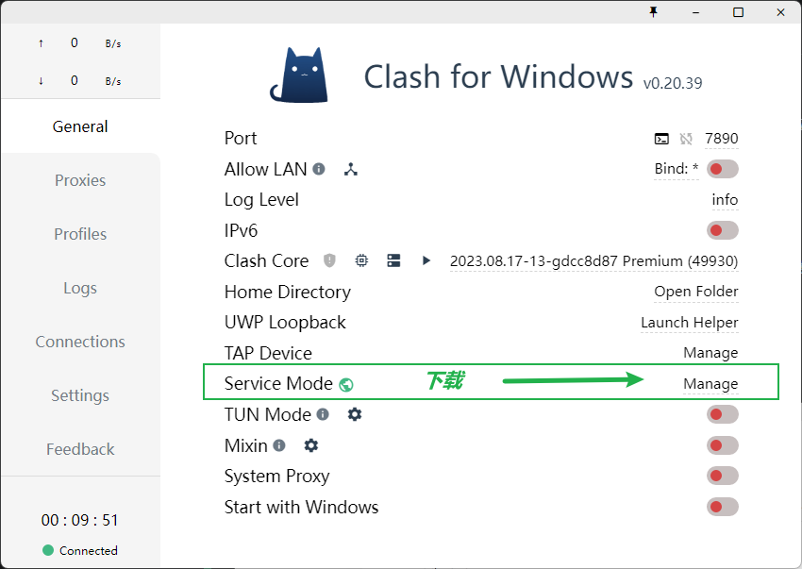
Task: Enable the System Proxy switch
Action: pos(722,477)
